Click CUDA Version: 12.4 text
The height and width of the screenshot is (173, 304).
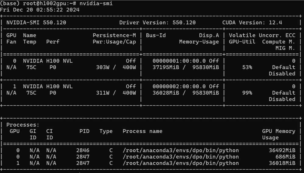coord(252,23)
